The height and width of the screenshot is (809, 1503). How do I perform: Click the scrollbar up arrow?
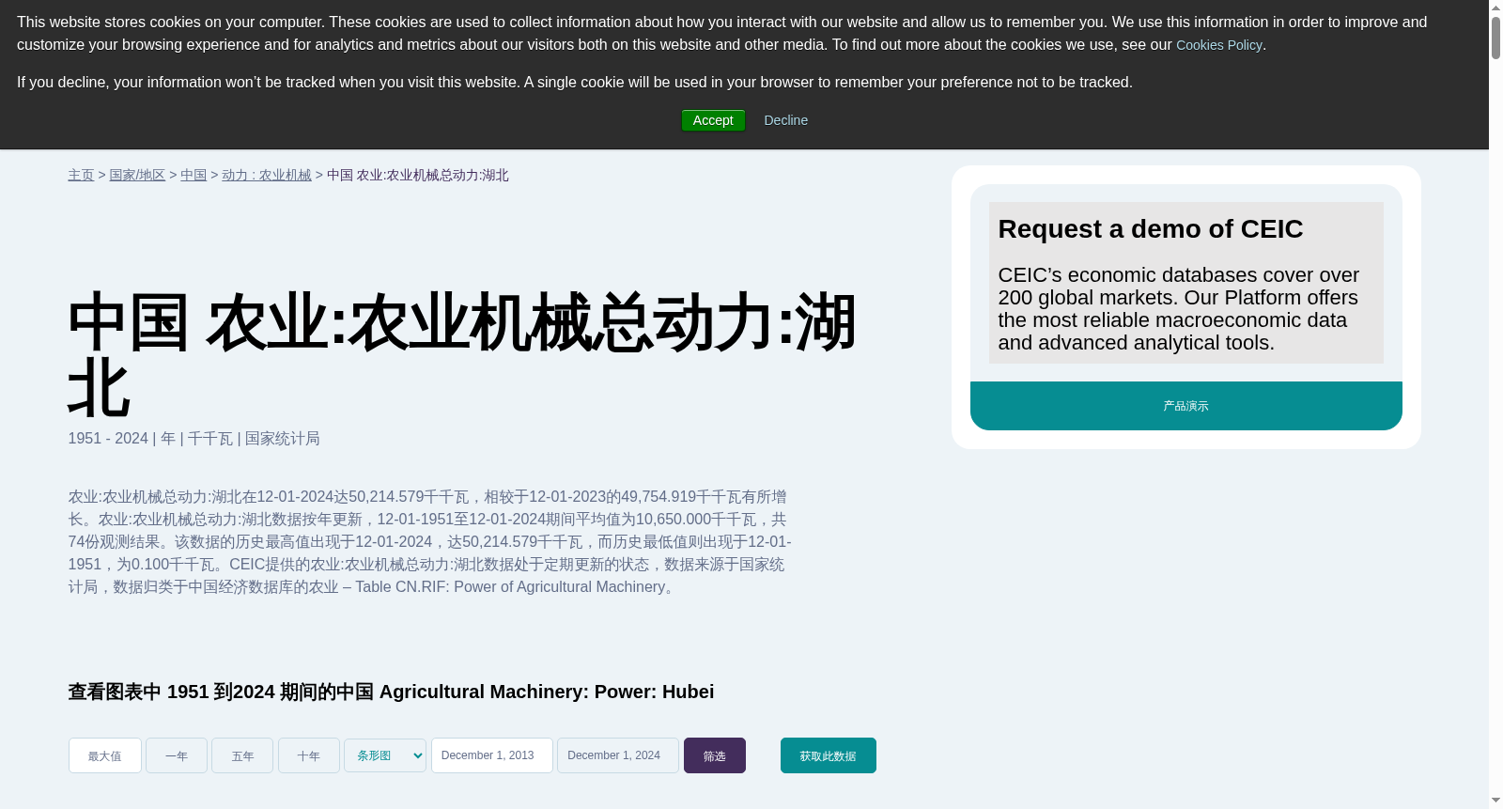click(x=1495, y=8)
